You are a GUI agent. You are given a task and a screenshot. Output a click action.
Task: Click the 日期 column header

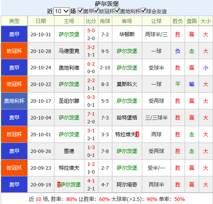(41, 21)
